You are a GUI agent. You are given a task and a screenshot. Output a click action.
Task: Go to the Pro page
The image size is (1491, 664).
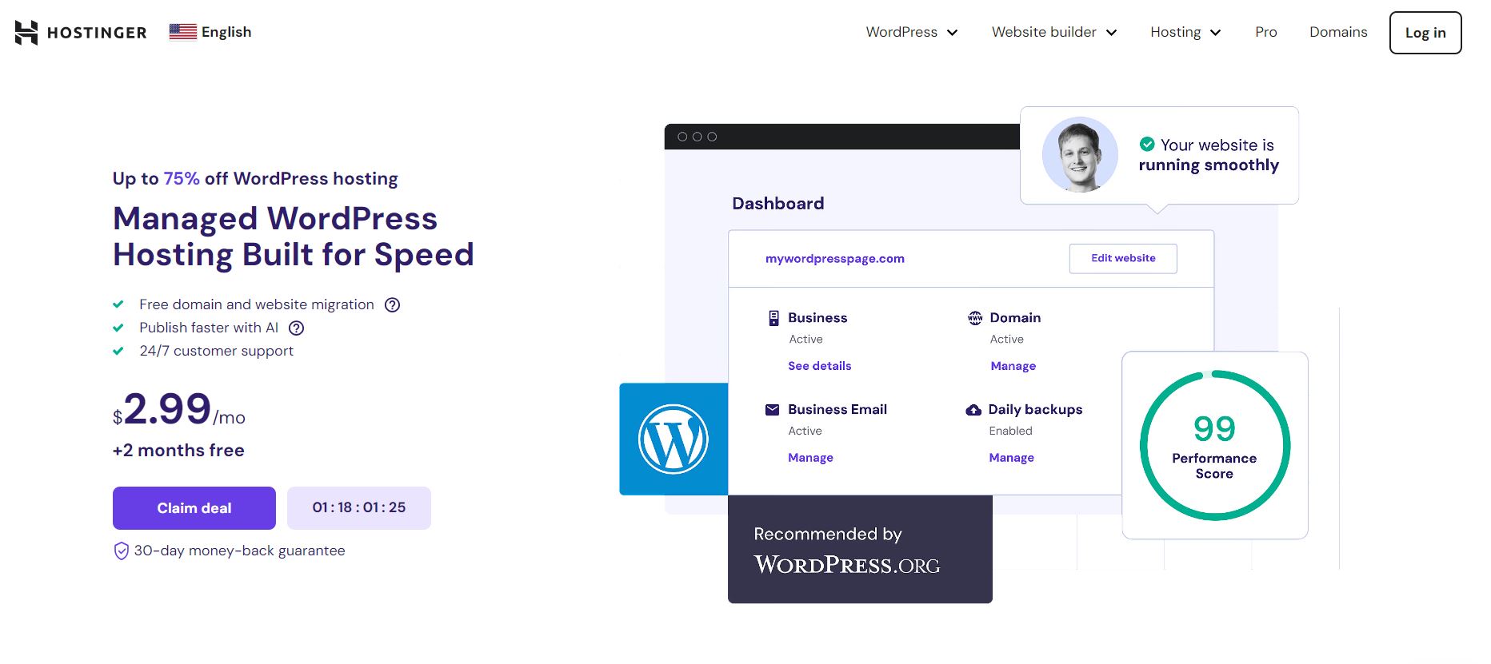(x=1265, y=32)
